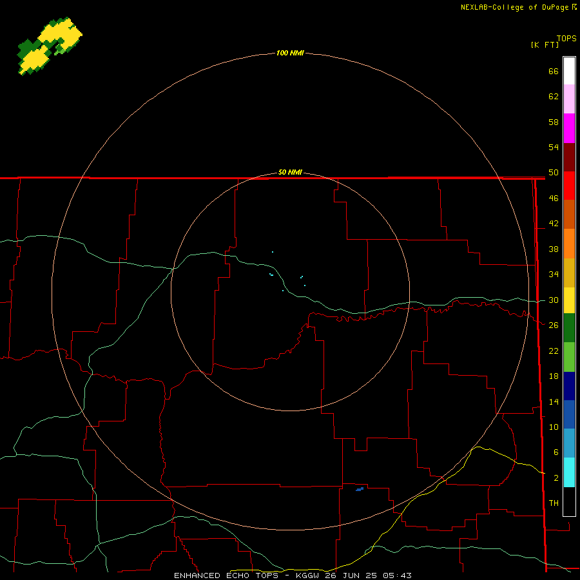Click the yellow 30 kft legend band
Screen dimensions: 580x580
(x=569, y=300)
